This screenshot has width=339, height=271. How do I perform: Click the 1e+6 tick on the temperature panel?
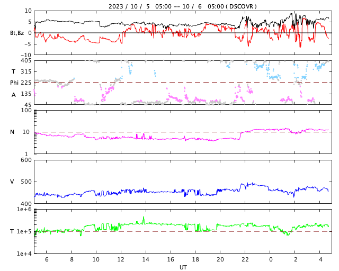coord(24,209)
